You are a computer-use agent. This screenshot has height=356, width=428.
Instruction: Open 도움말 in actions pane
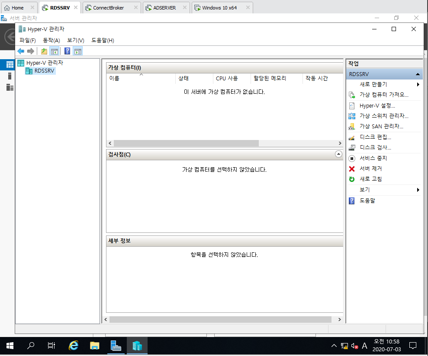point(367,200)
